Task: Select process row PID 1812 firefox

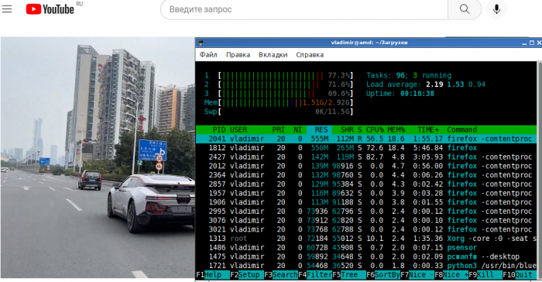Action: (366, 148)
